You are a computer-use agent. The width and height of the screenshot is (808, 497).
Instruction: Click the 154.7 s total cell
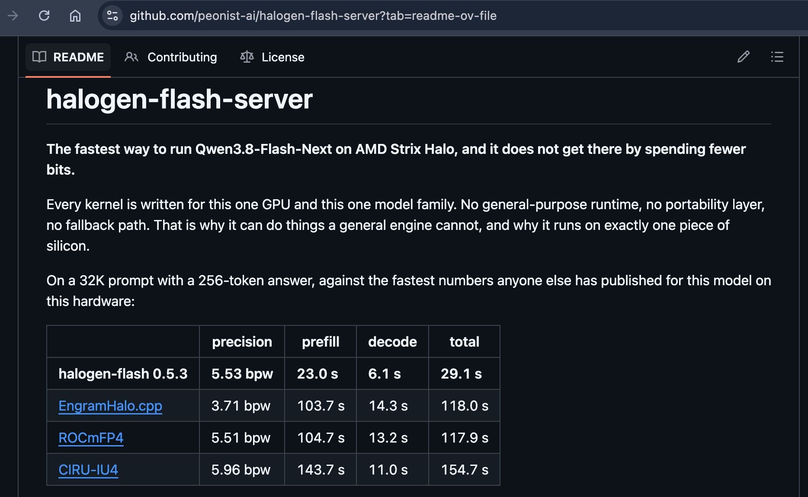click(465, 470)
